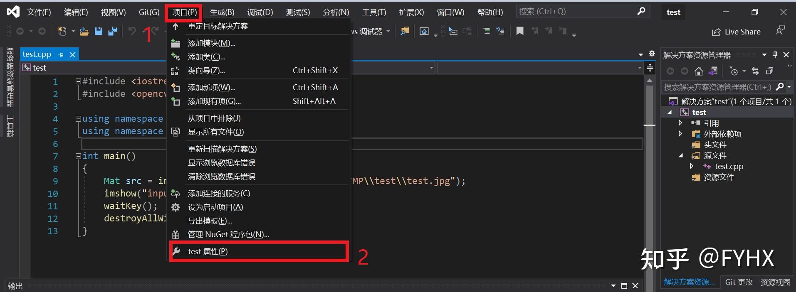Click the New Project toolbar icon
796x292 pixels.
click(62, 31)
